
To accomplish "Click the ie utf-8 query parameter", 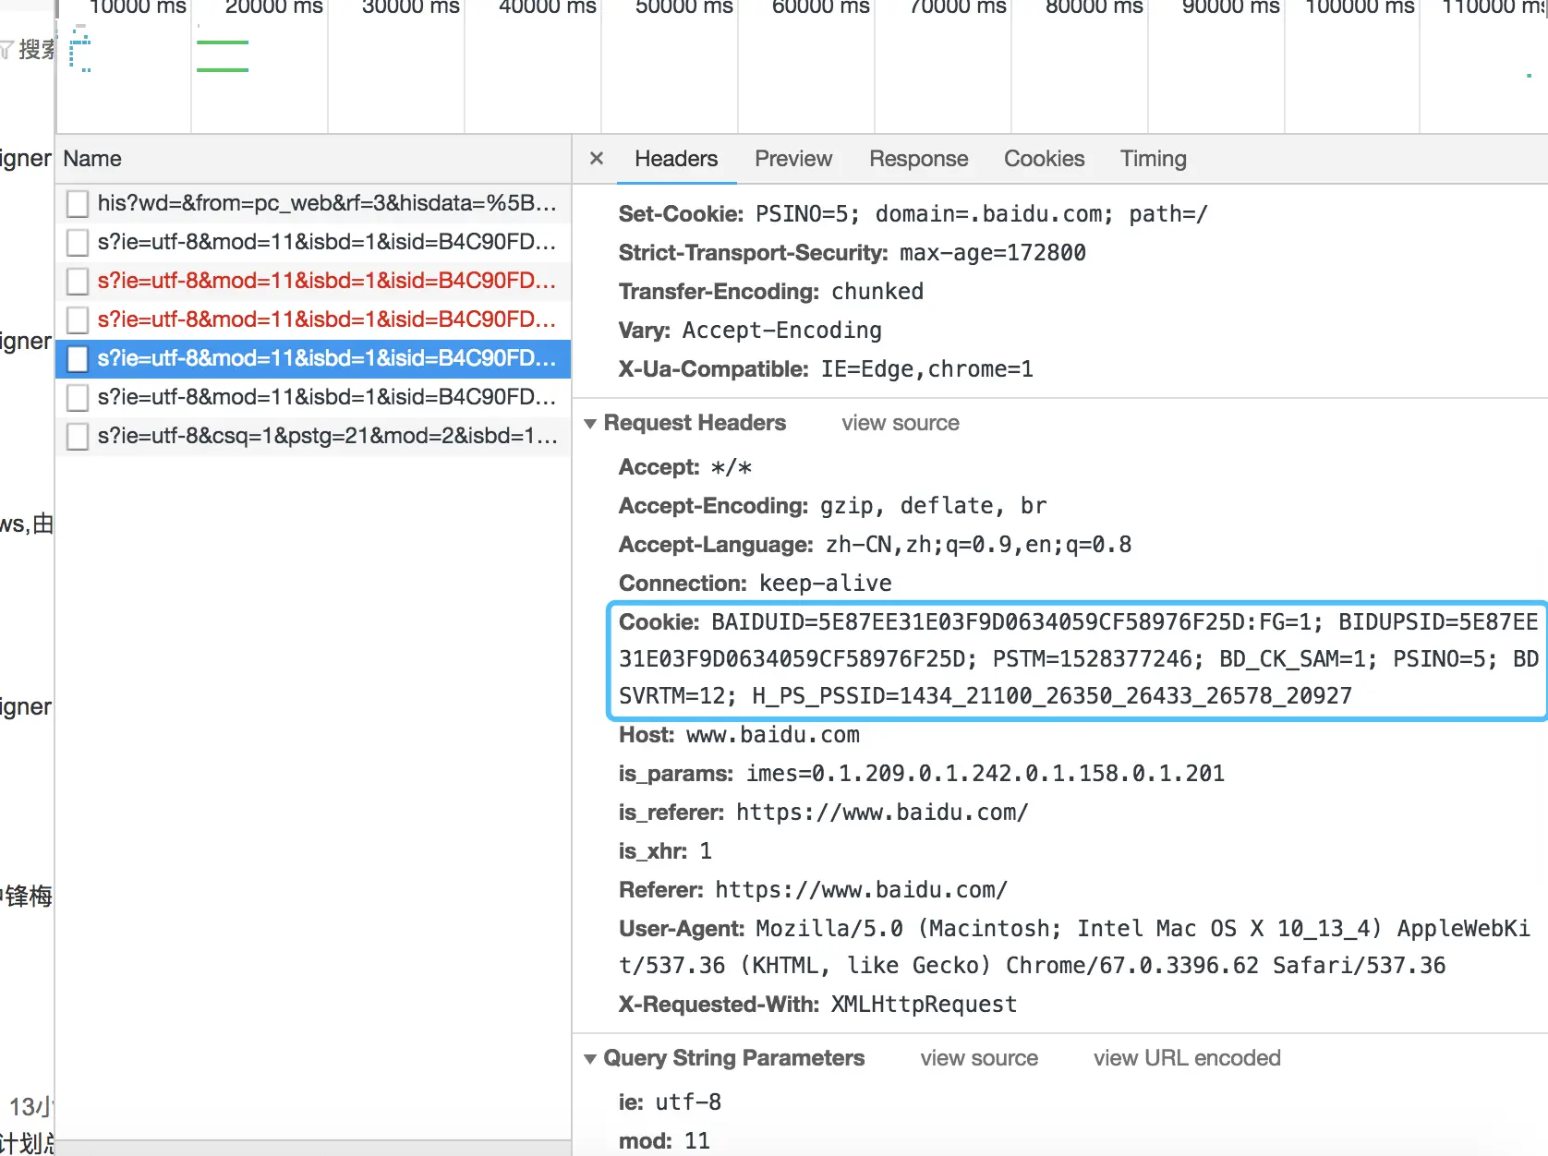I will tap(670, 1102).
